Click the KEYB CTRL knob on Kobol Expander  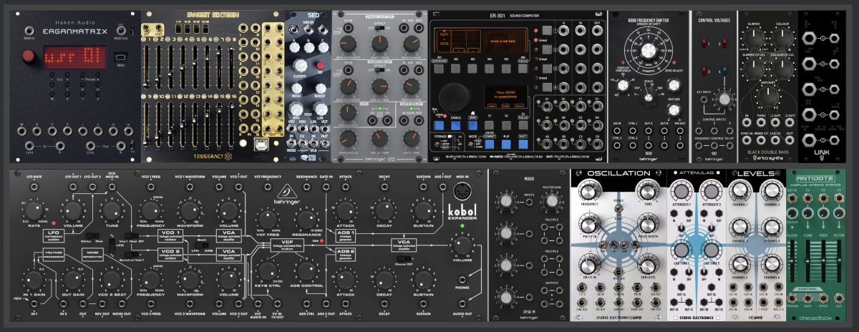tap(268, 270)
